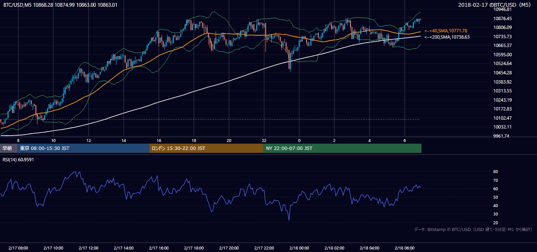
Task: Click the 東京 08:00-15:30 JST session bar
Action: 84,148
